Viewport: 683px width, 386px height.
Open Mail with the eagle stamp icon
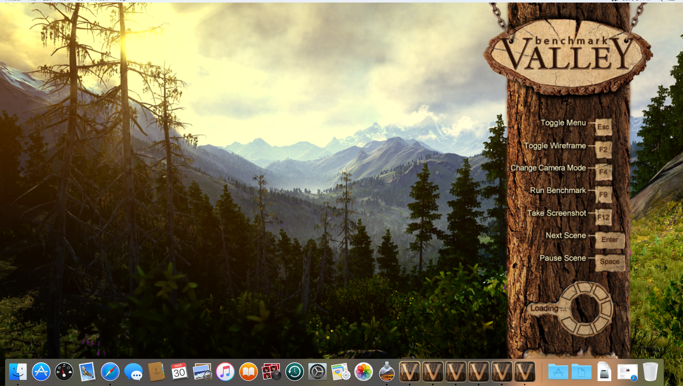(x=87, y=372)
